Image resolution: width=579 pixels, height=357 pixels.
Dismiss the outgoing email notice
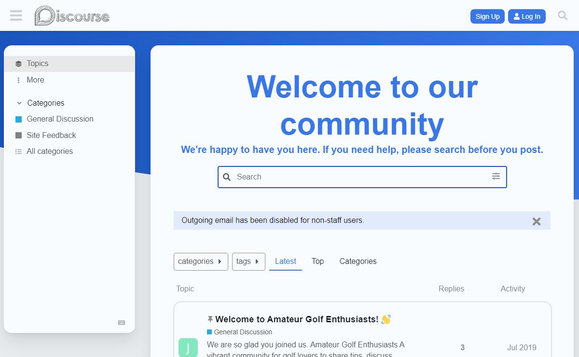point(537,221)
